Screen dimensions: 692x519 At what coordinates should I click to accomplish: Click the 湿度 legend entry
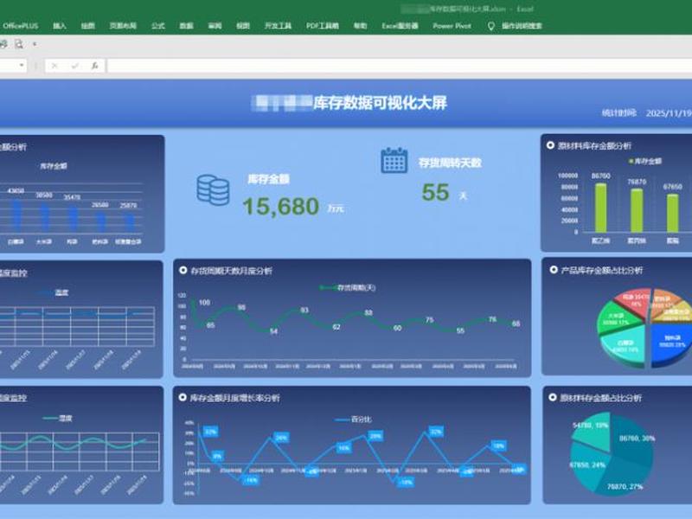tap(58, 418)
